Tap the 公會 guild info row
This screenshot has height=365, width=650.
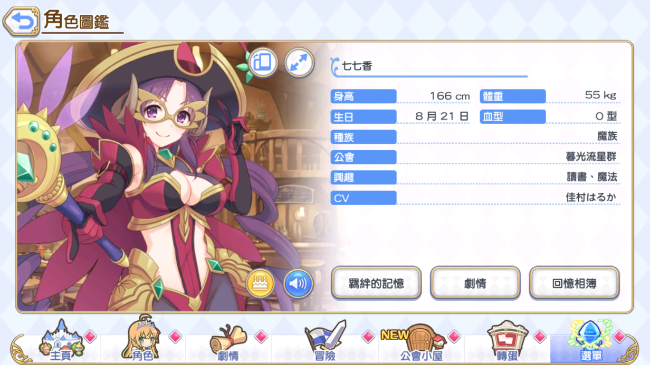(x=474, y=157)
